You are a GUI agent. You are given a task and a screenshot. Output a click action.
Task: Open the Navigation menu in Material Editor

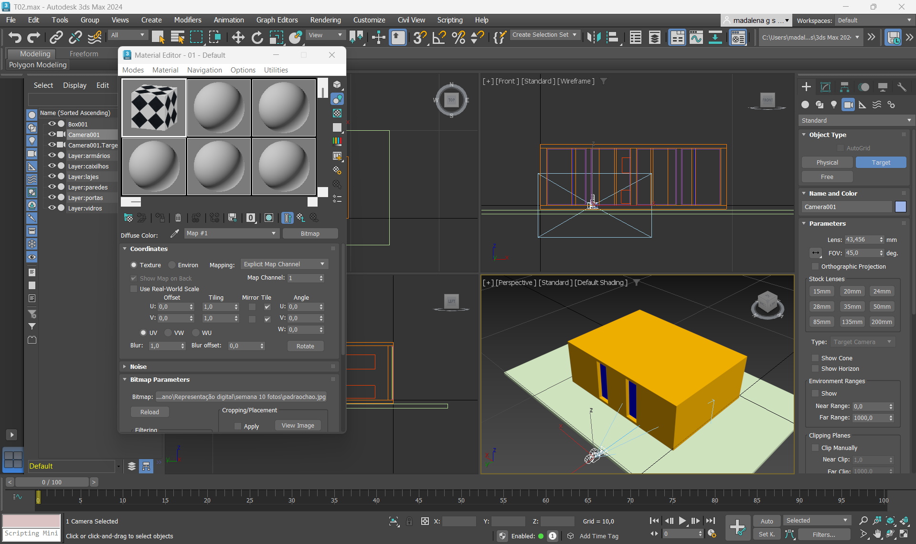point(204,70)
